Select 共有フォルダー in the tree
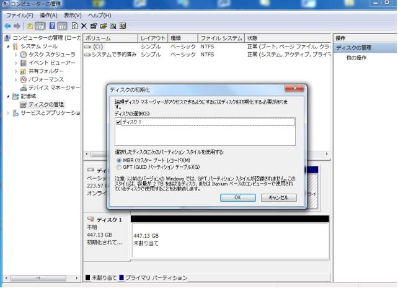 [46, 71]
